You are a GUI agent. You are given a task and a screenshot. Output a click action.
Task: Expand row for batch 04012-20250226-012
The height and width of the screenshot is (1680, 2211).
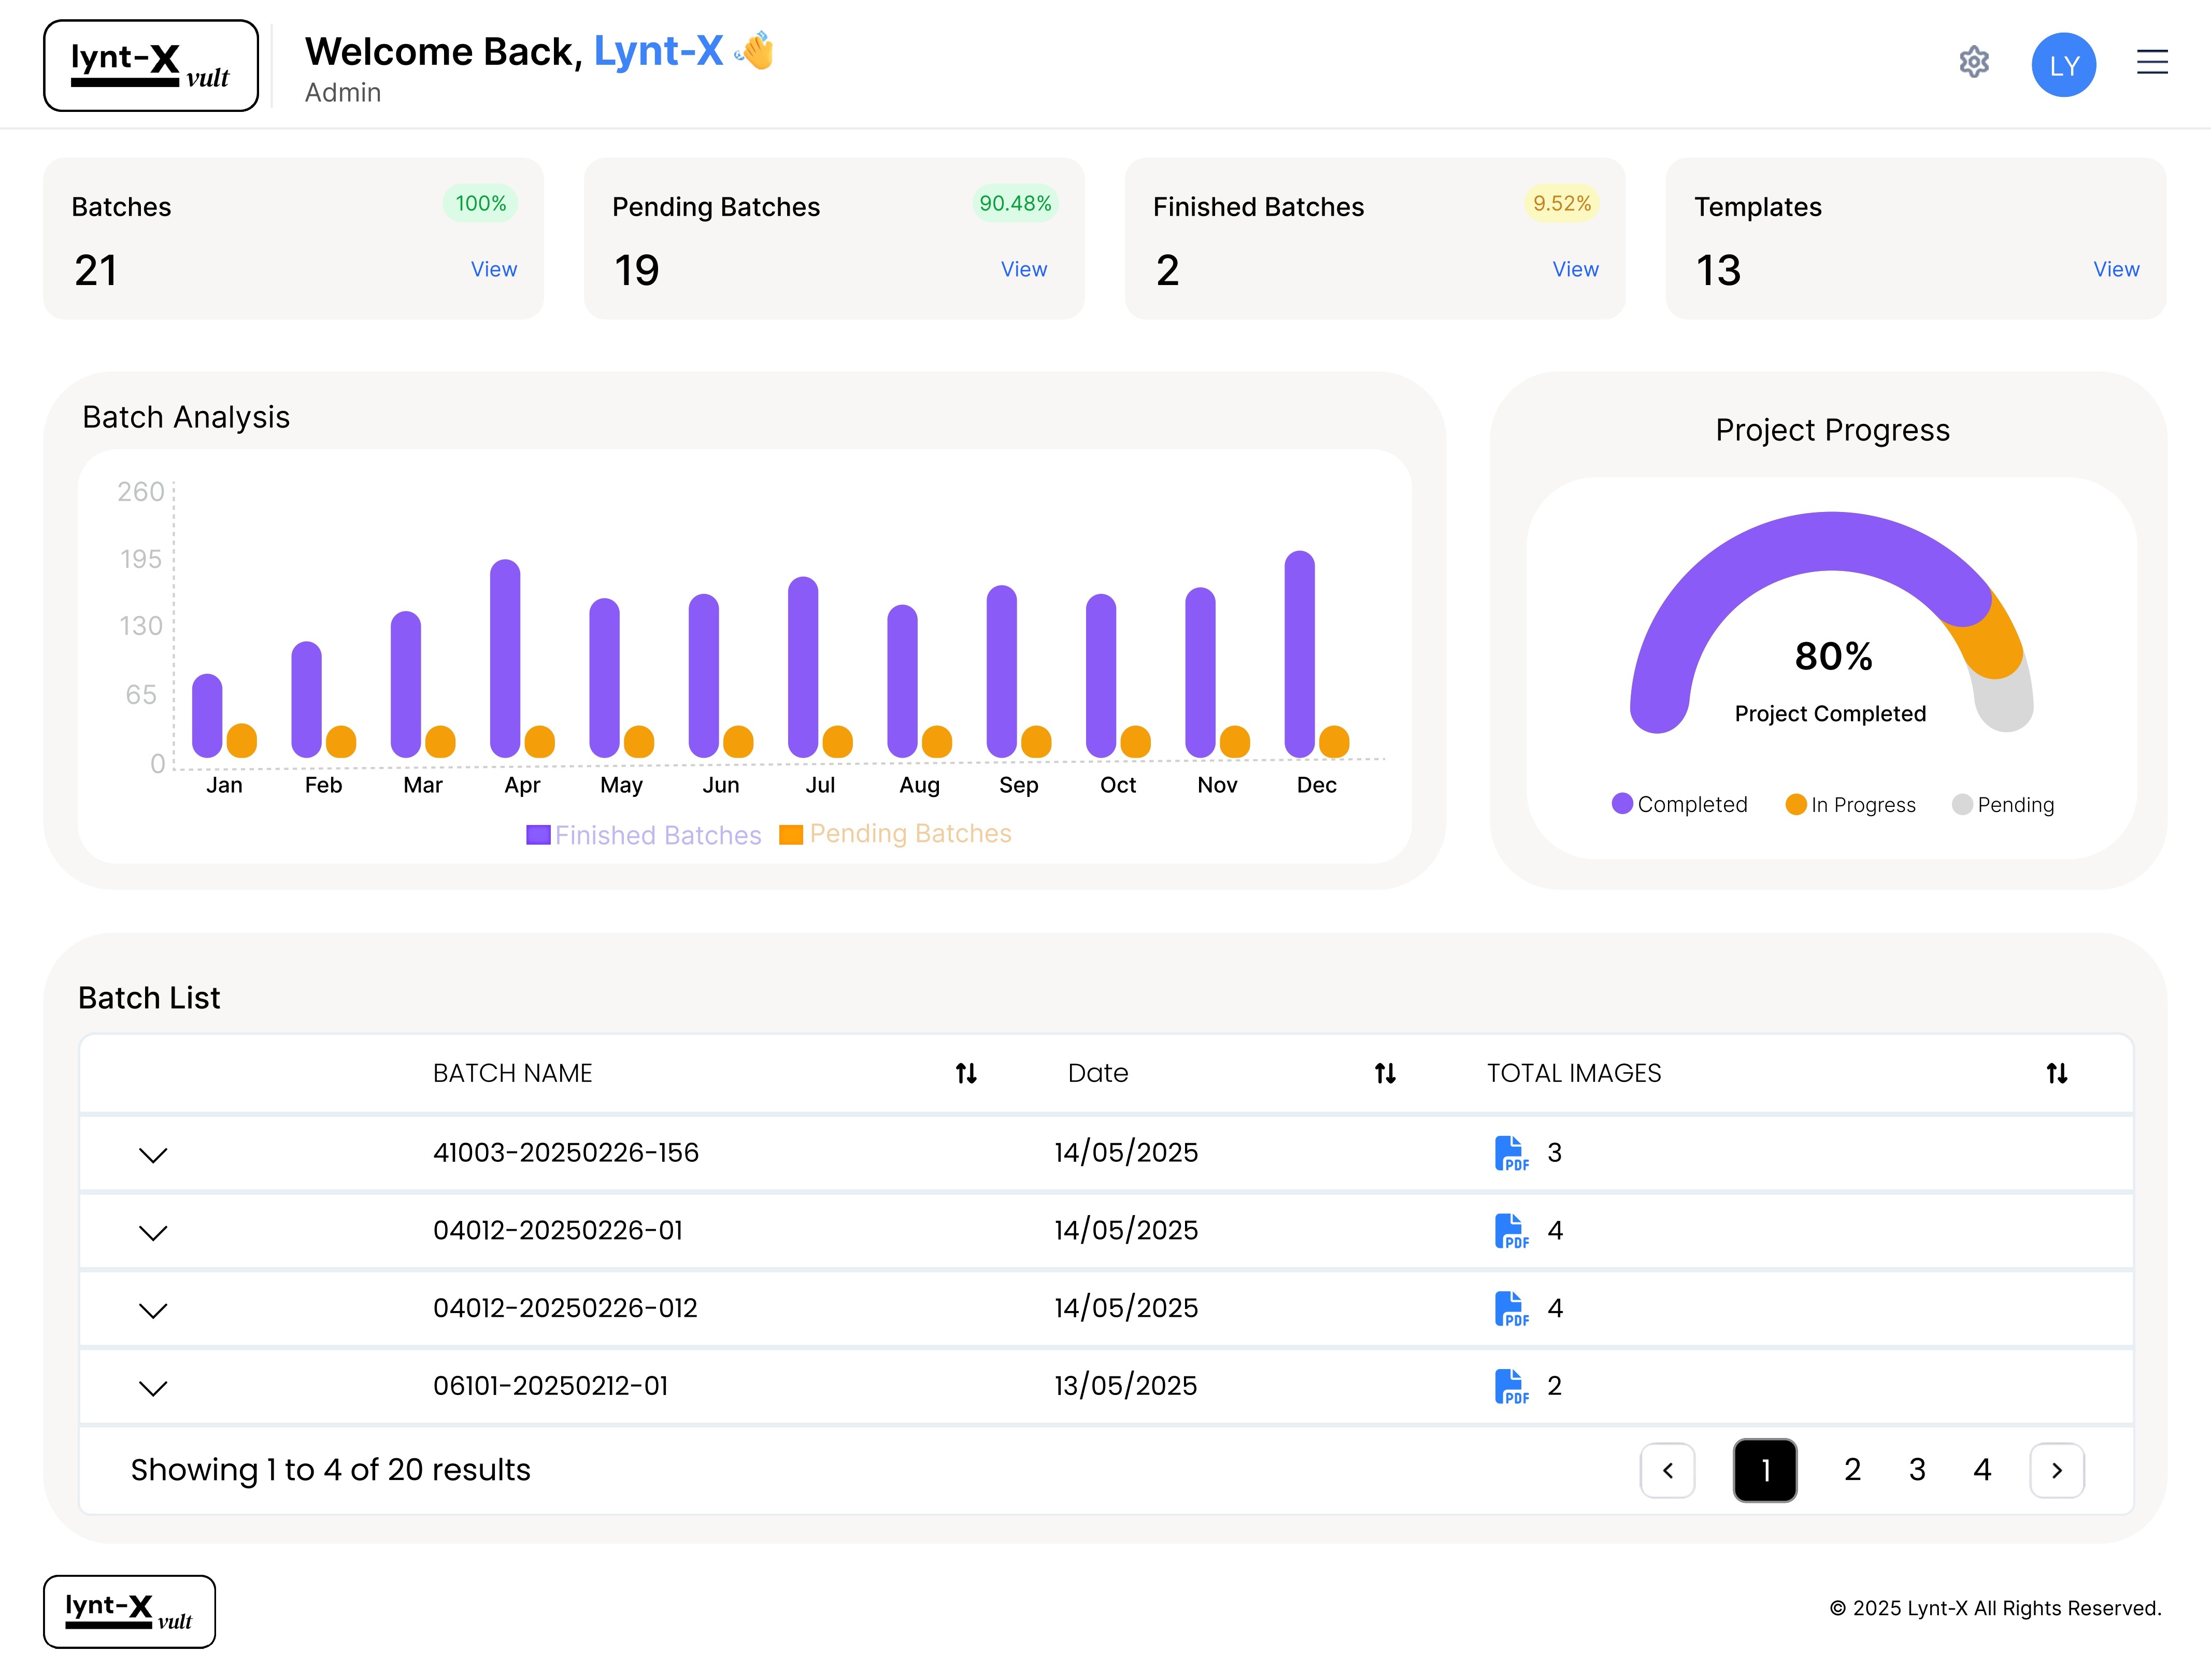(153, 1309)
